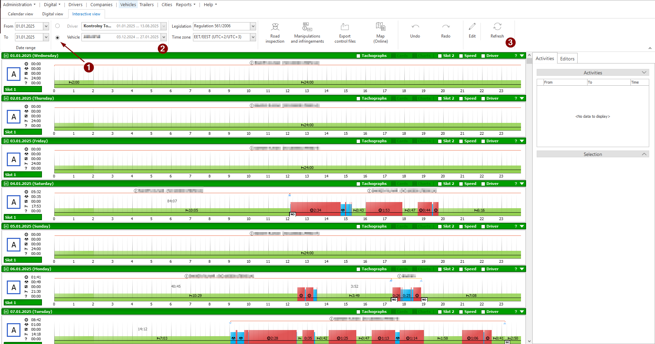Screen dimensions: 655x344
Task: Enable Tachographs checkbox for 01.01.2025
Action: tap(358, 56)
